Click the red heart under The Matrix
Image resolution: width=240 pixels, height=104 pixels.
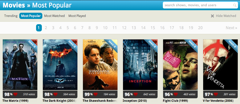[16, 95]
